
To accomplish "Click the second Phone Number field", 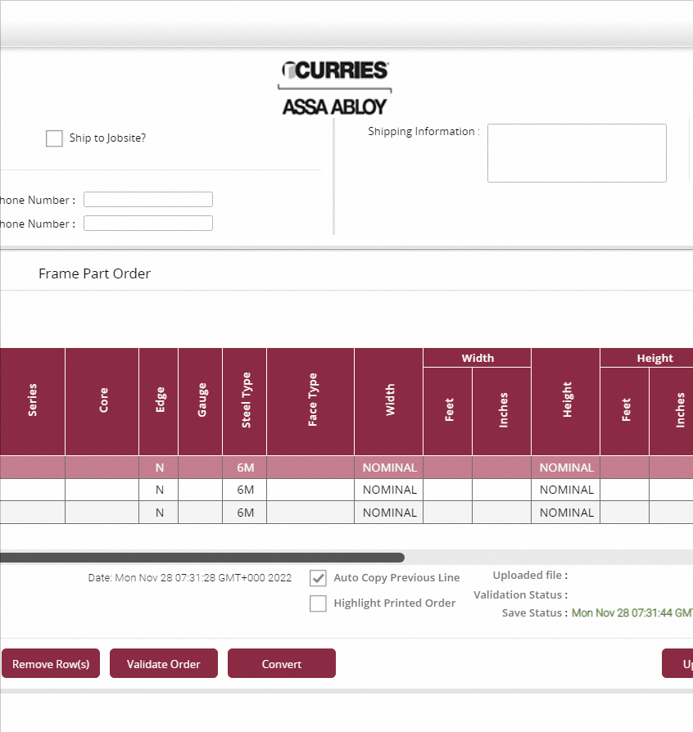I will (x=148, y=224).
